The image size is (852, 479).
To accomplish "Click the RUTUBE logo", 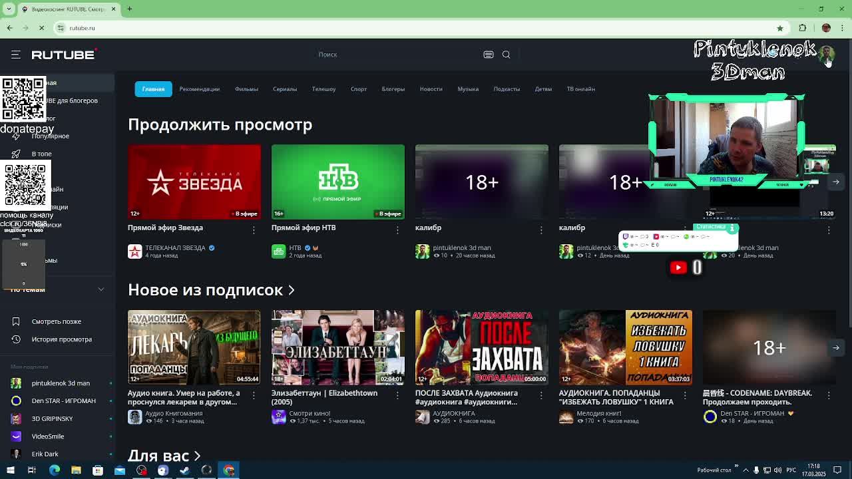I will [64, 55].
